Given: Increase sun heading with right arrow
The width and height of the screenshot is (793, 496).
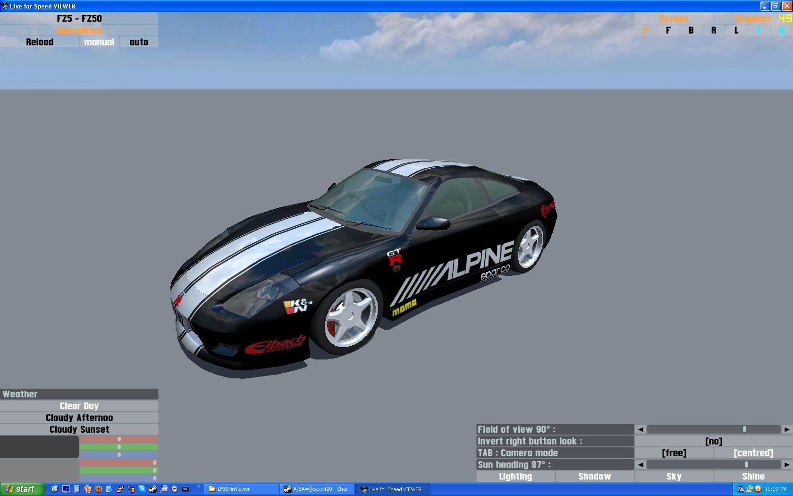Looking at the screenshot, I should (x=787, y=465).
